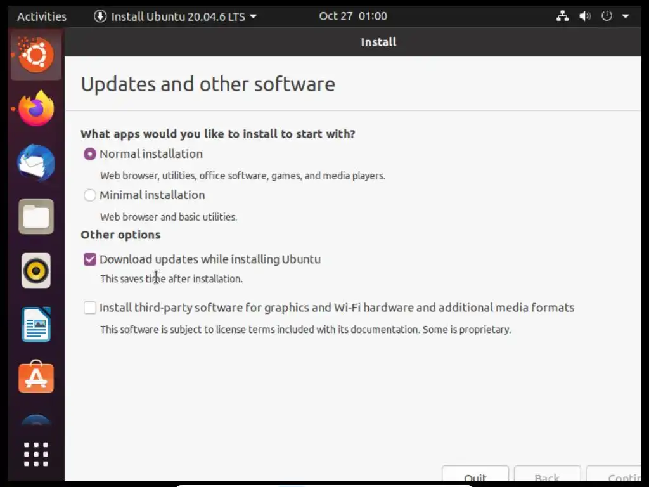Open Thunderbird mail from the dock
The height and width of the screenshot is (487, 649).
tap(36, 163)
